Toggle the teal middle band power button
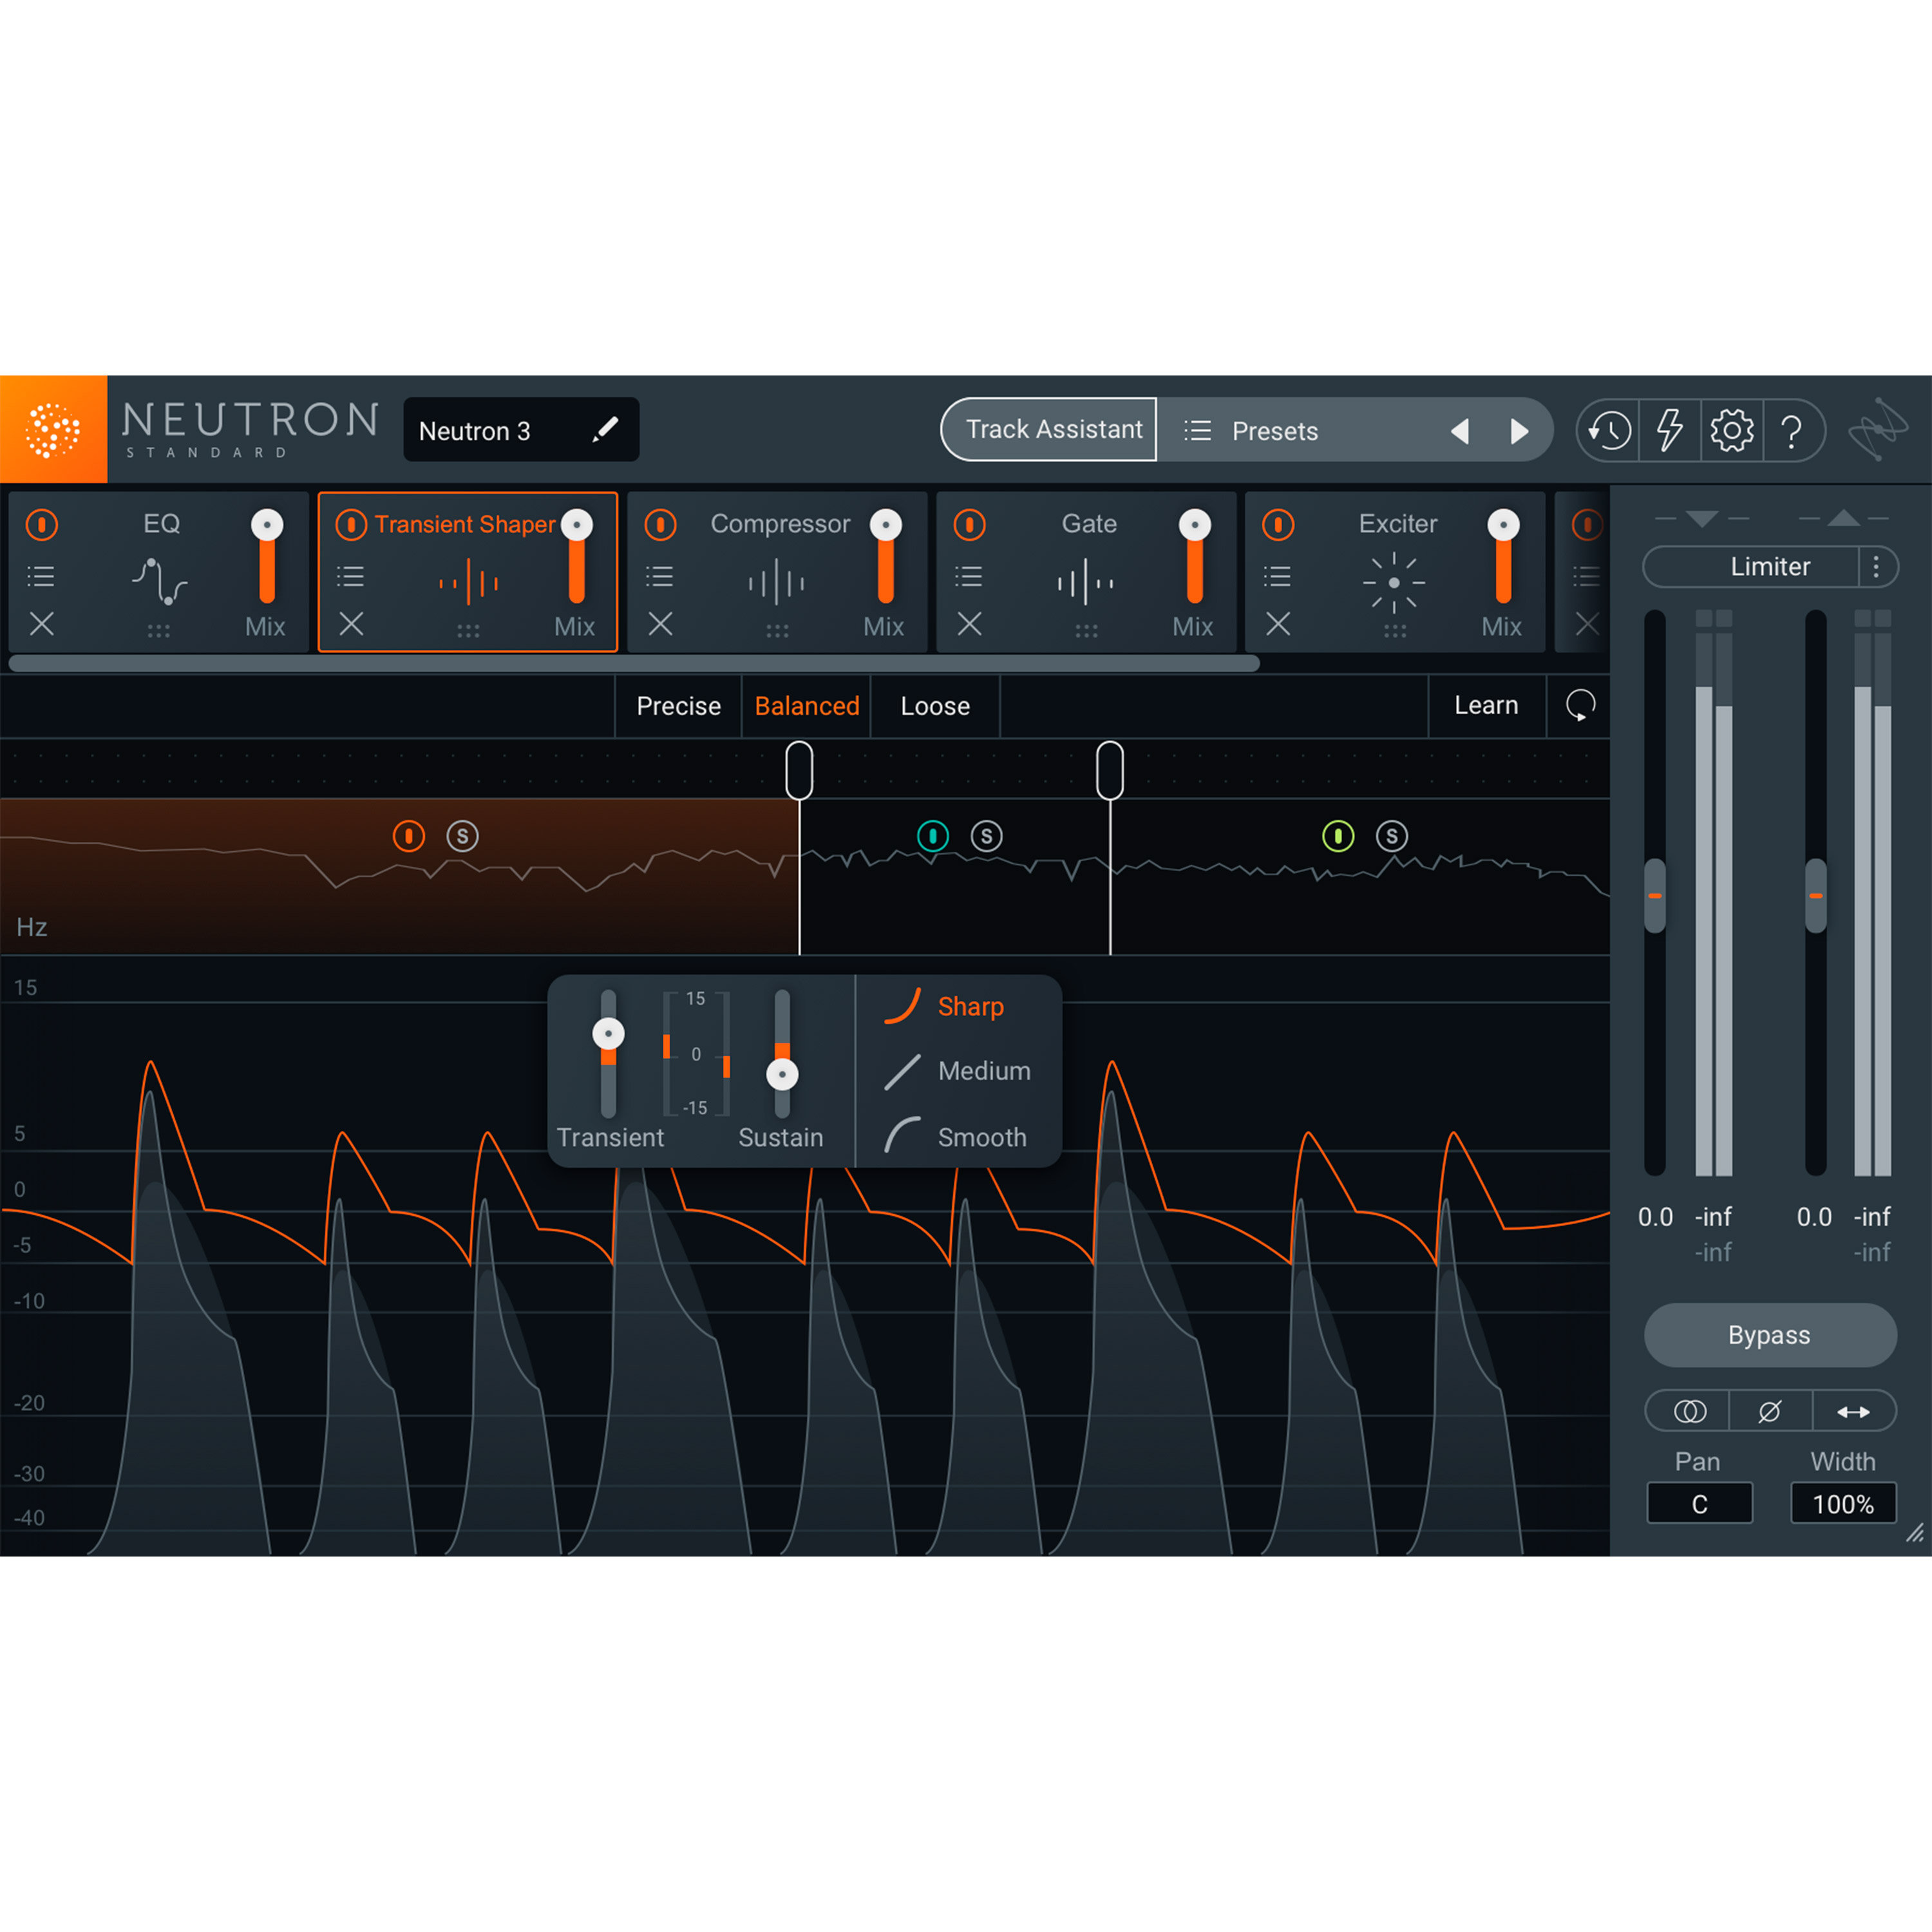The width and height of the screenshot is (1932, 1932). click(x=933, y=836)
